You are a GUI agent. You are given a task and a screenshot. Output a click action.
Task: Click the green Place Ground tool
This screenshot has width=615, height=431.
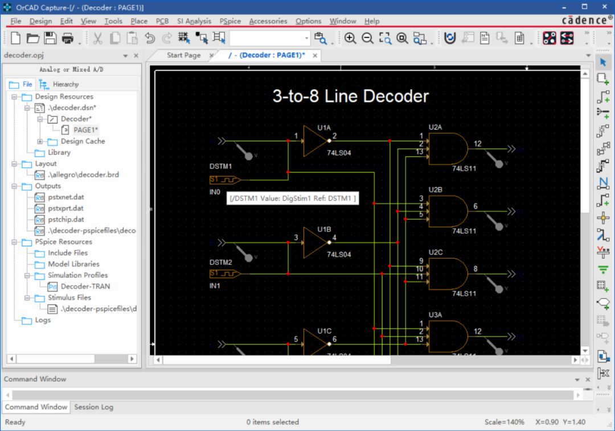click(603, 270)
